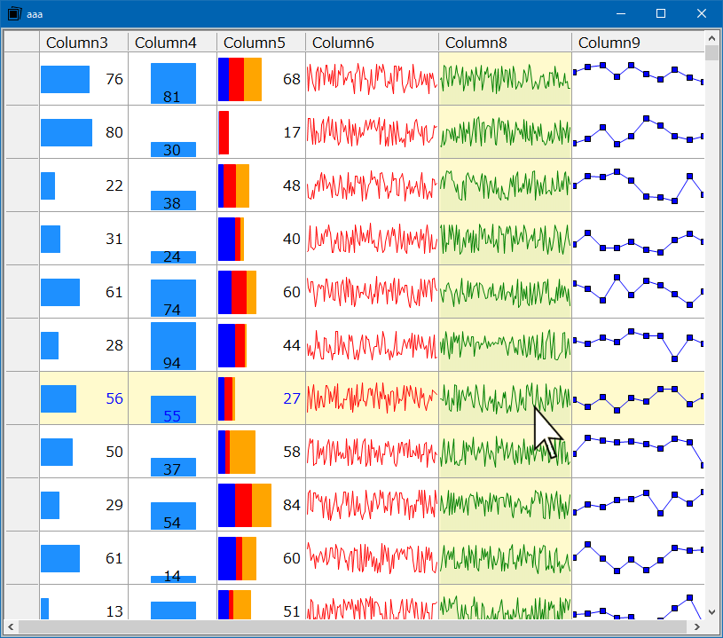Sort by the Column3 header
The image size is (723, 638).
(83, 43)
